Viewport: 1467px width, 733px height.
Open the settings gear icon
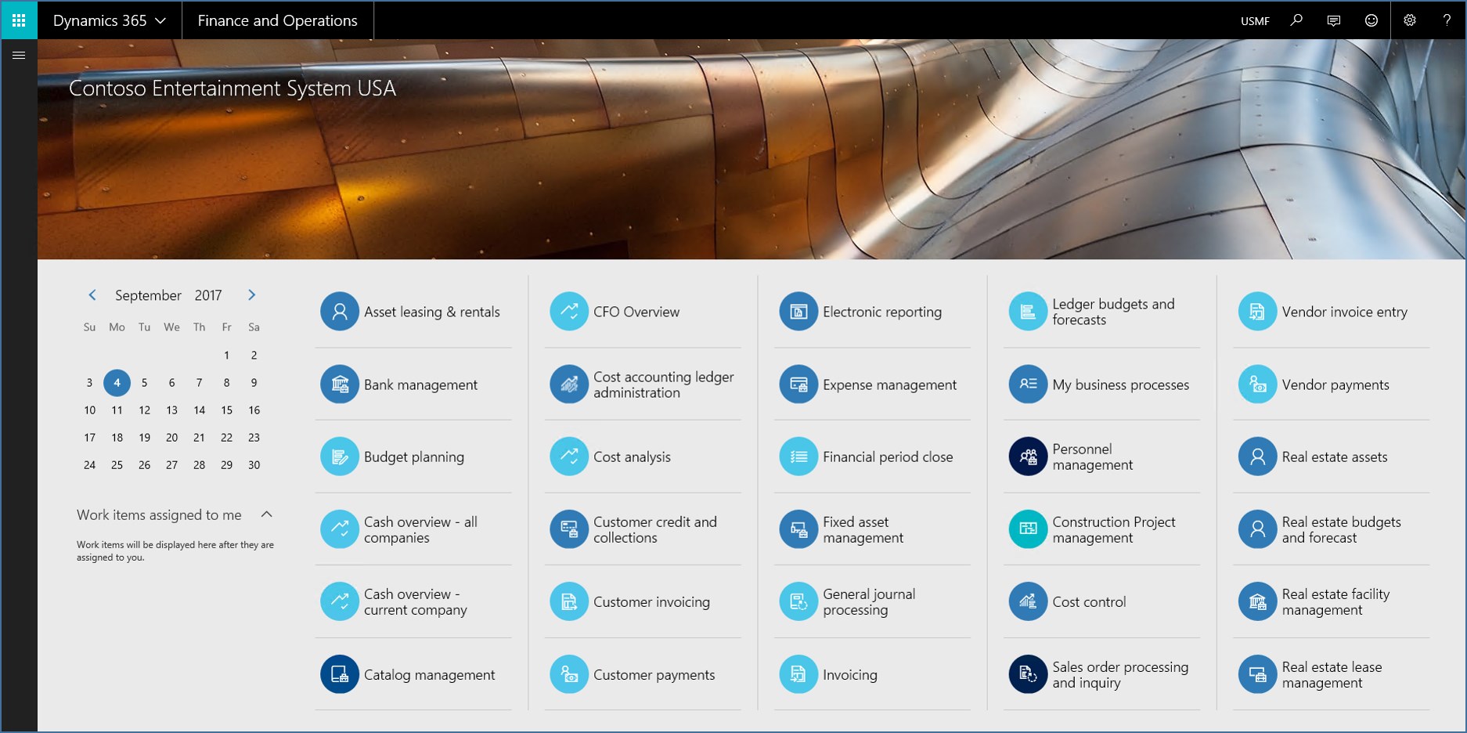point(1410,20)
